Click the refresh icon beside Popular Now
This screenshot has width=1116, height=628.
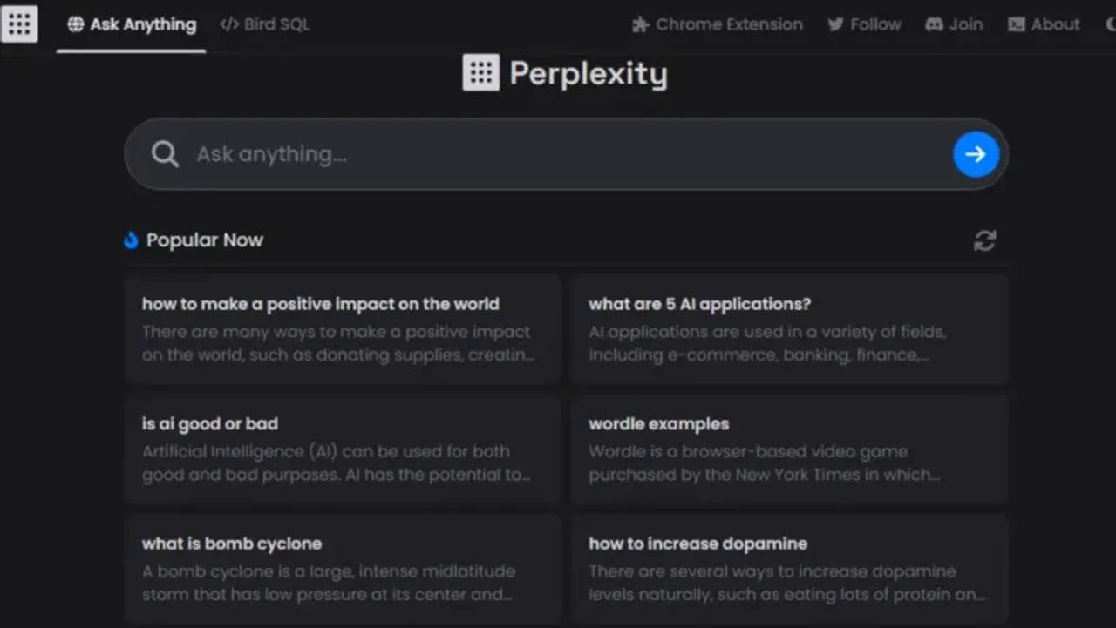(984, 240)
